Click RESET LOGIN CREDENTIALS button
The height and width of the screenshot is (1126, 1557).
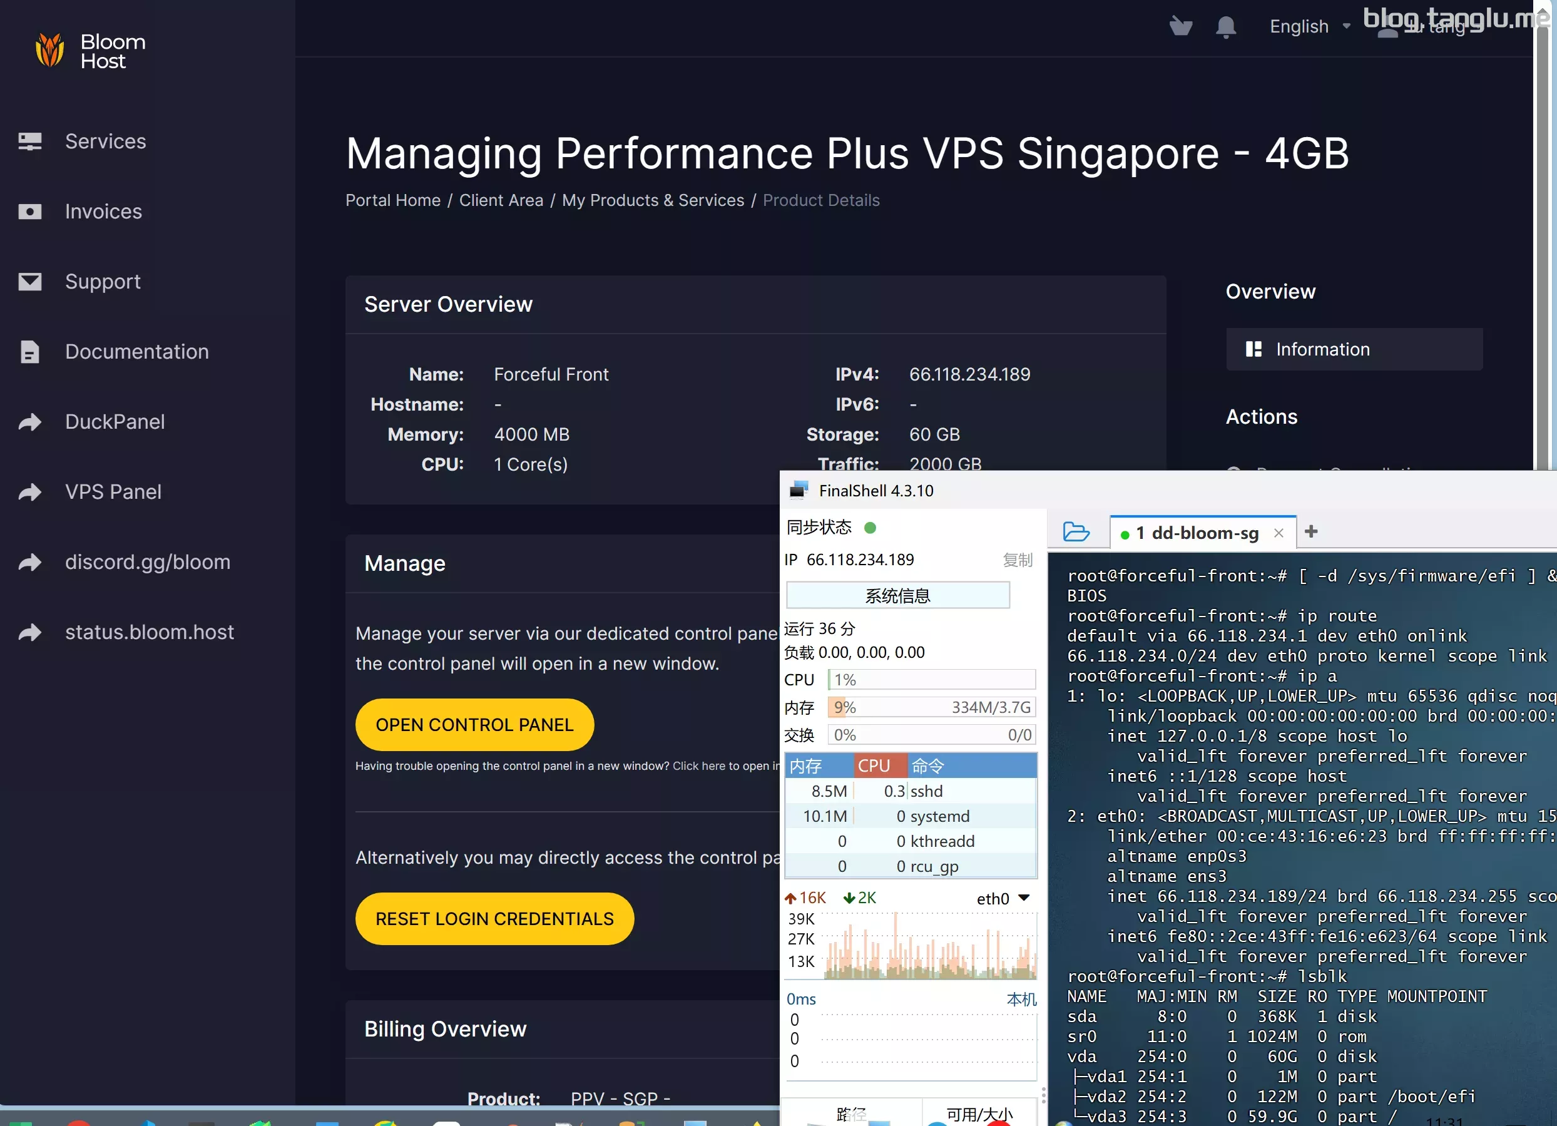point(494,919)
